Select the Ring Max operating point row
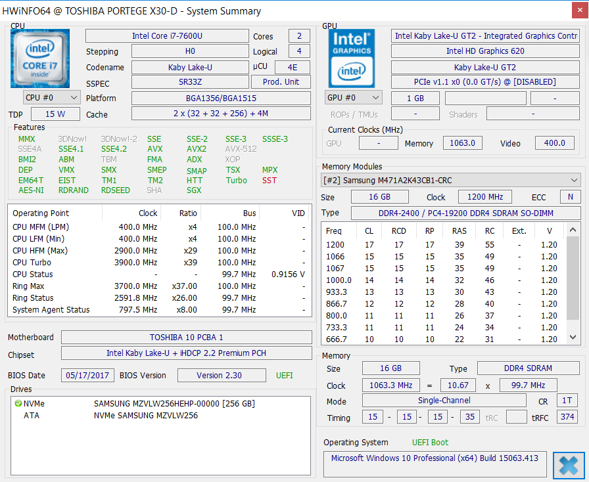The image size is (589, 482). [x=160, y=286]
